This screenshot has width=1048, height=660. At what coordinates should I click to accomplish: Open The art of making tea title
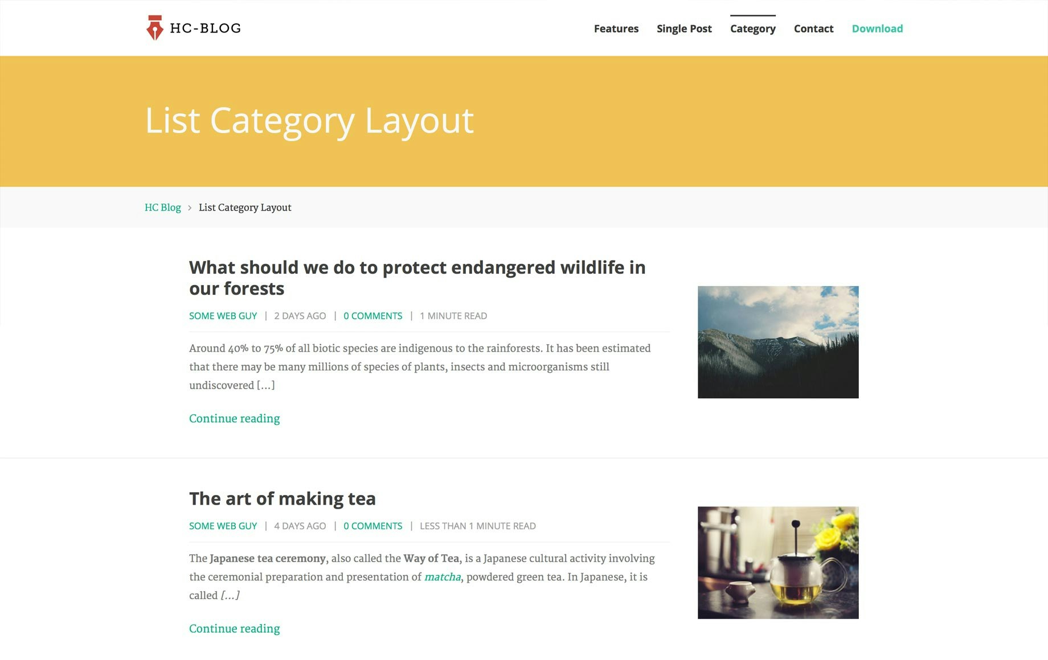pyautogui.click(x=283, y=499)
